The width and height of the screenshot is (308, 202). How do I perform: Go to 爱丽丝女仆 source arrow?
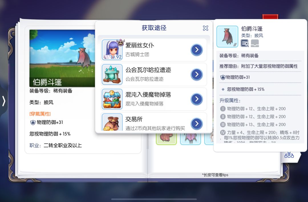pos(196,50)
